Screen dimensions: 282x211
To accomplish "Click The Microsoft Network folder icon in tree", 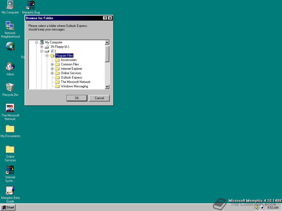I will [57, 82].
